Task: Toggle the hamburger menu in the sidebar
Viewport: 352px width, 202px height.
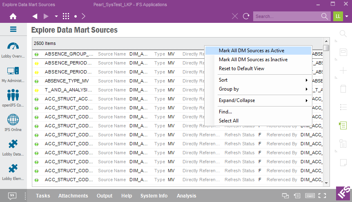Action: point(13,29)
